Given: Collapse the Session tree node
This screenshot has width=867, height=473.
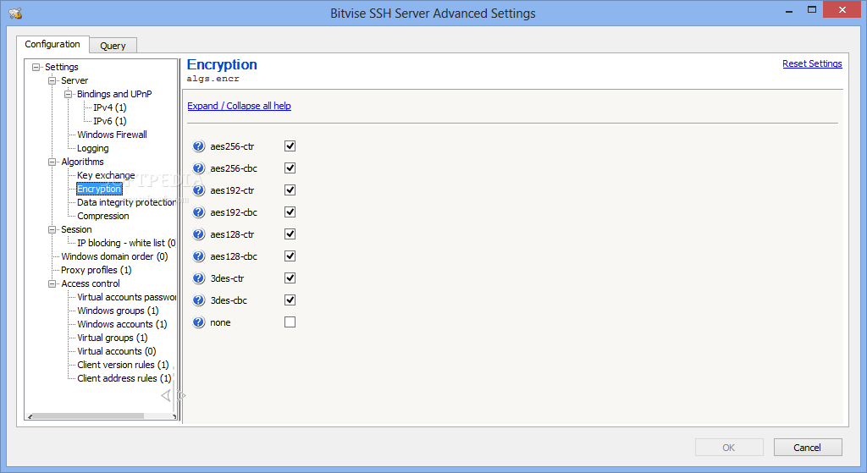Looking at the screenshot, I should pos(52,230).
